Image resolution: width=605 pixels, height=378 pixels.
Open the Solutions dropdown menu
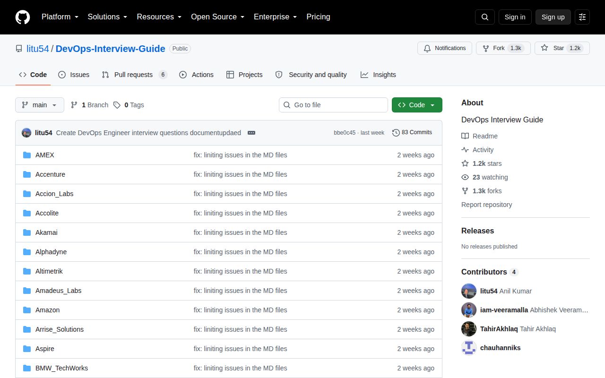click(x=107, y=17)
